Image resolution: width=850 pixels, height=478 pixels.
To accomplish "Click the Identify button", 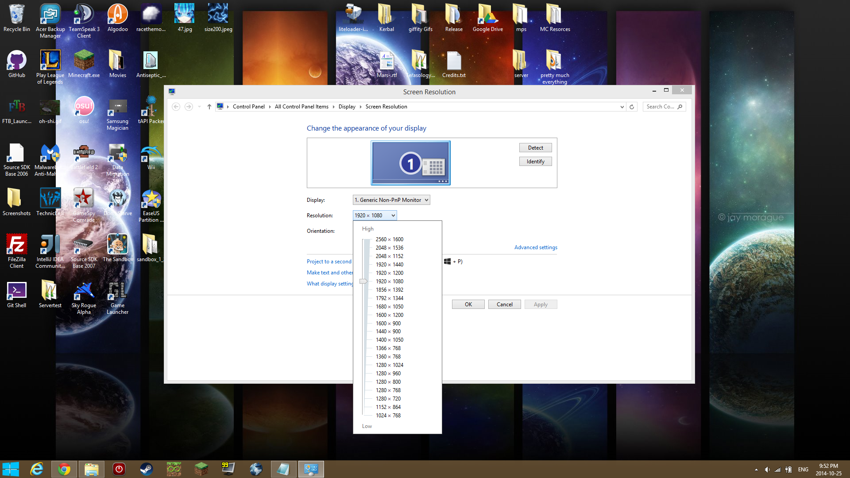I will [x=535, y=162].
